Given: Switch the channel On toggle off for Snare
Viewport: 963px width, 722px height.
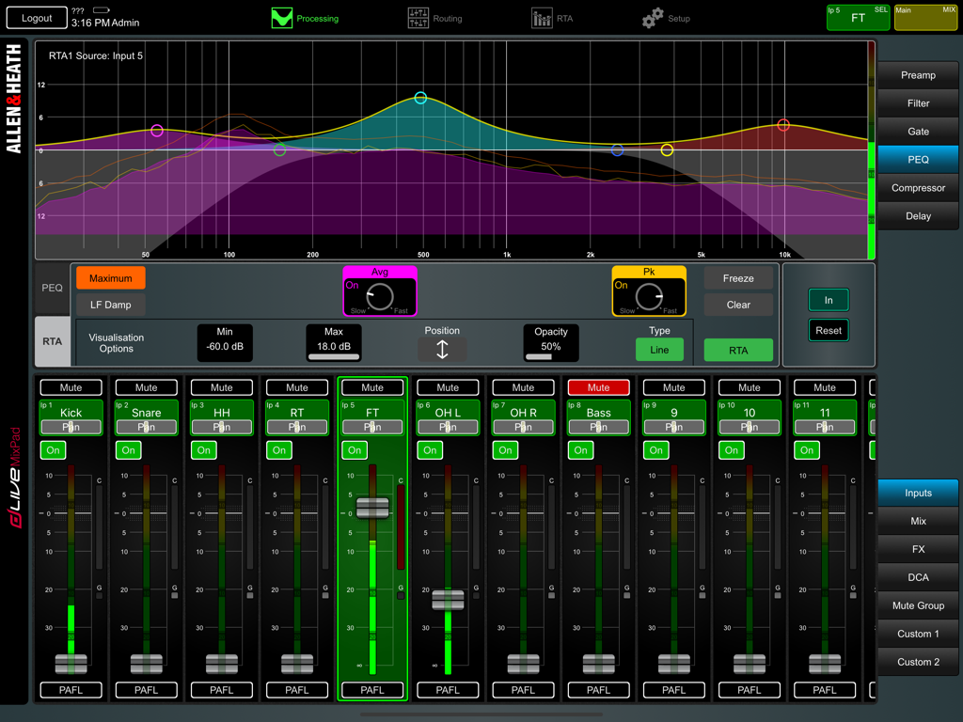Looking at the screenshot, I should [x=128, y=450].
